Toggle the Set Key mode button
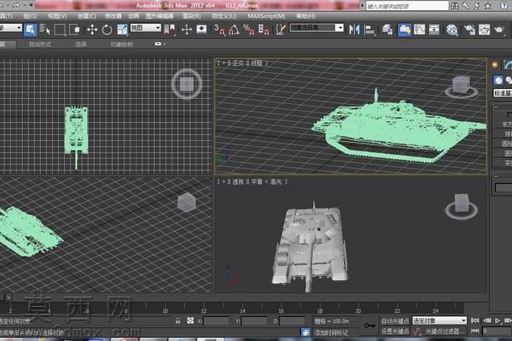 tap(395, 332)
